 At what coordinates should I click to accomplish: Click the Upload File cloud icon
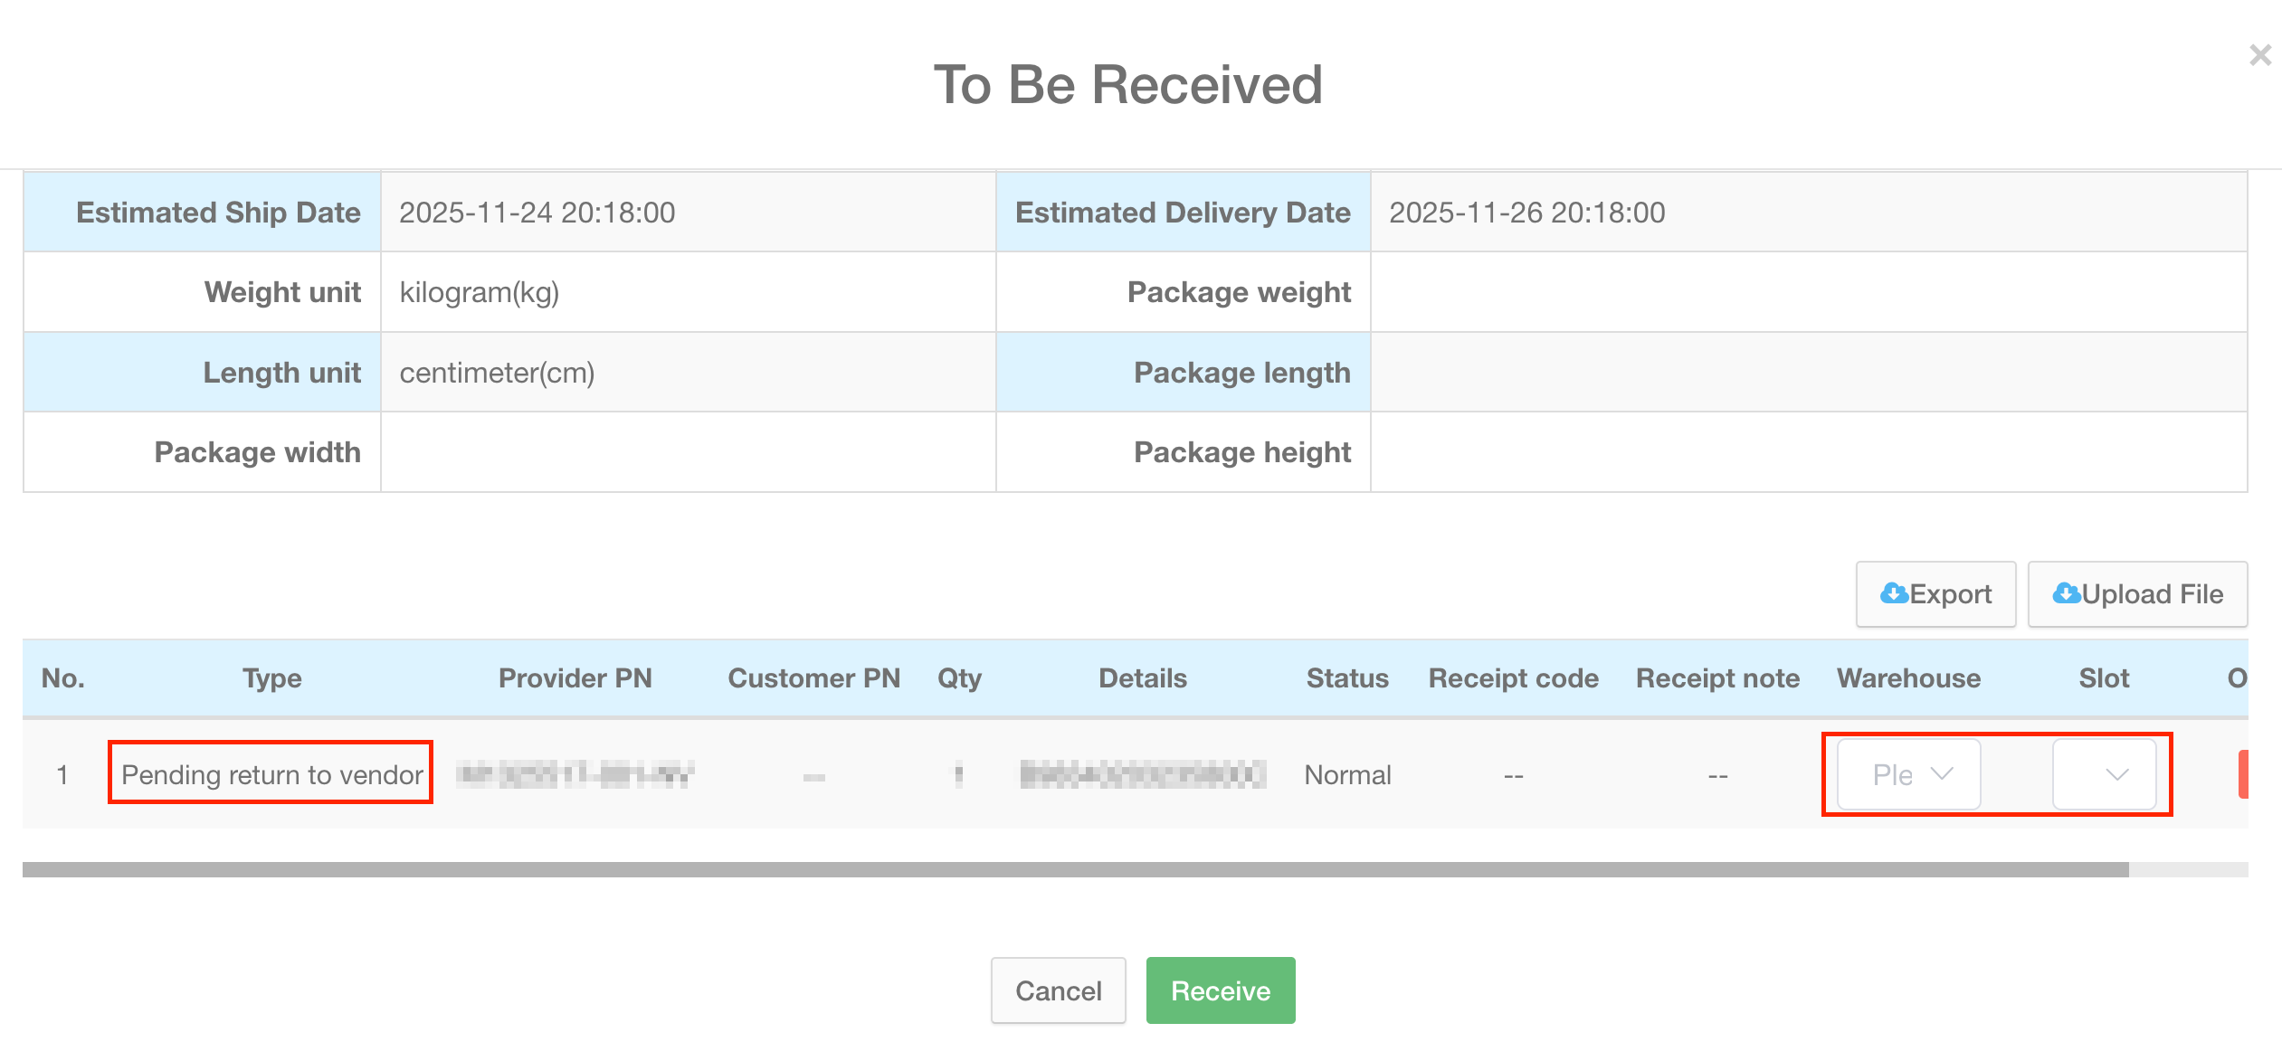(x=2066, y=593)
